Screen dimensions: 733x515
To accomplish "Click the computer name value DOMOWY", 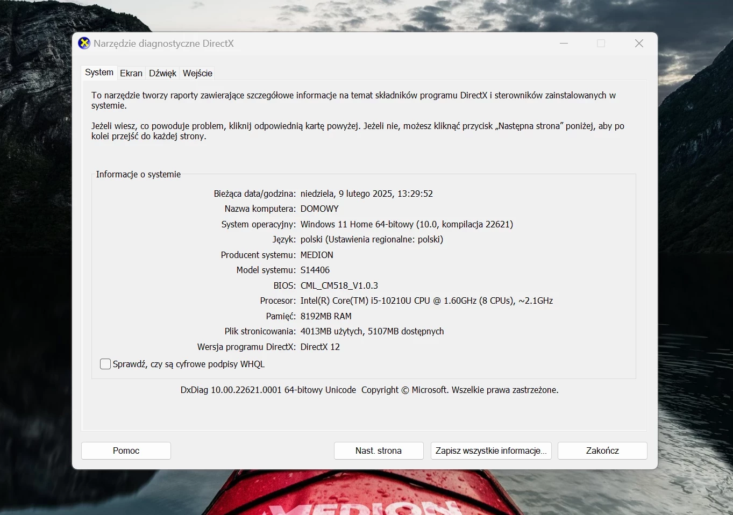I will coord(319,209).
